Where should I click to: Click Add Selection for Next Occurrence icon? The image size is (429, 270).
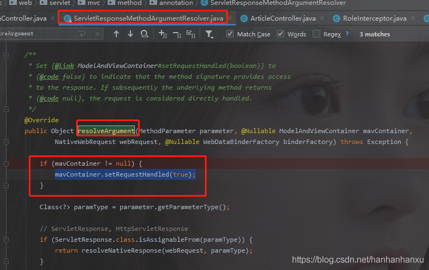tap(163, 34)
